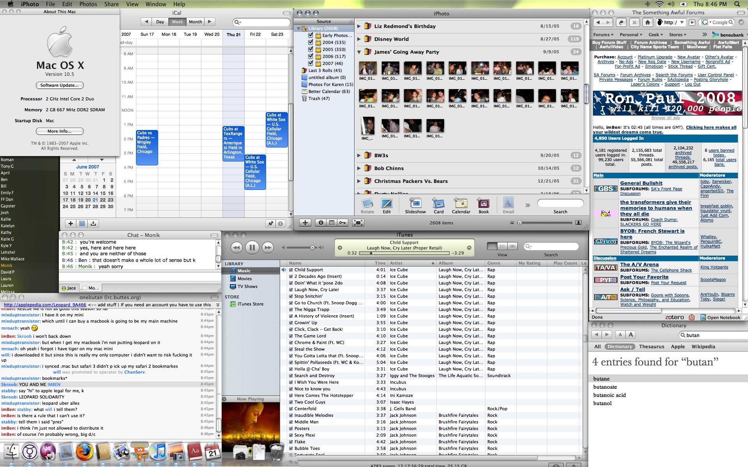The width and height of the screenshot is (748, 467).
Task: Click the pushpin button in iCal
Action: tap(270, 223)
